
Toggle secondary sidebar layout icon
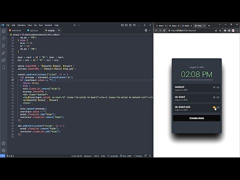(x=130, y=25)
